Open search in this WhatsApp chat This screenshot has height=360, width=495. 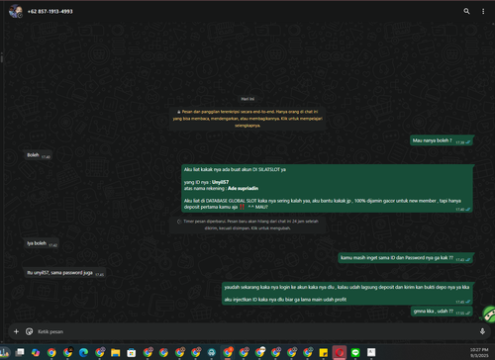(466, 11)
